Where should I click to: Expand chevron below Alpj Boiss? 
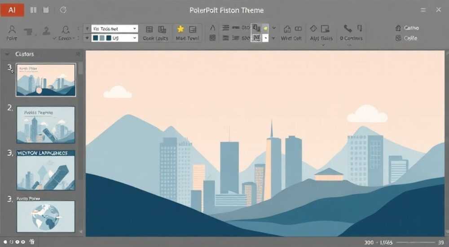pyautogui.click(x=323, y=45)
